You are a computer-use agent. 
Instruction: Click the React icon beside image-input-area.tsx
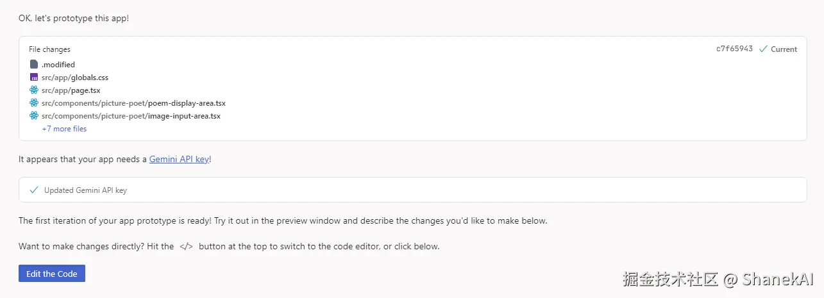pos(34,115)
